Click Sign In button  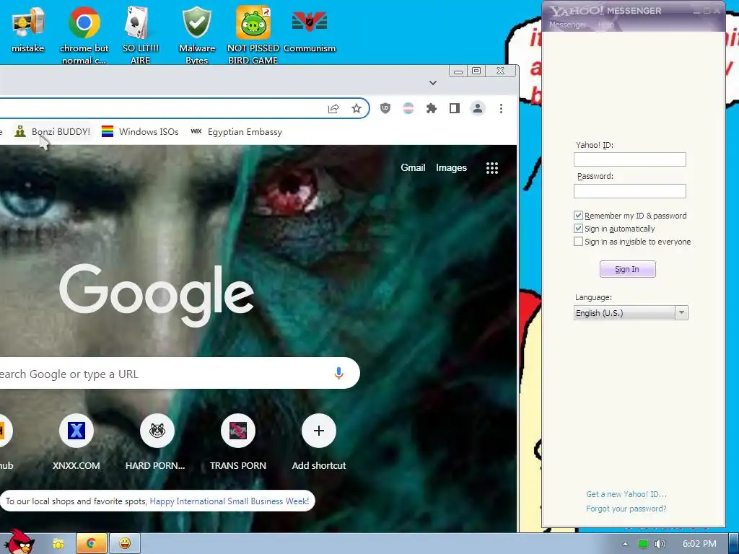(x=627, y=269)
